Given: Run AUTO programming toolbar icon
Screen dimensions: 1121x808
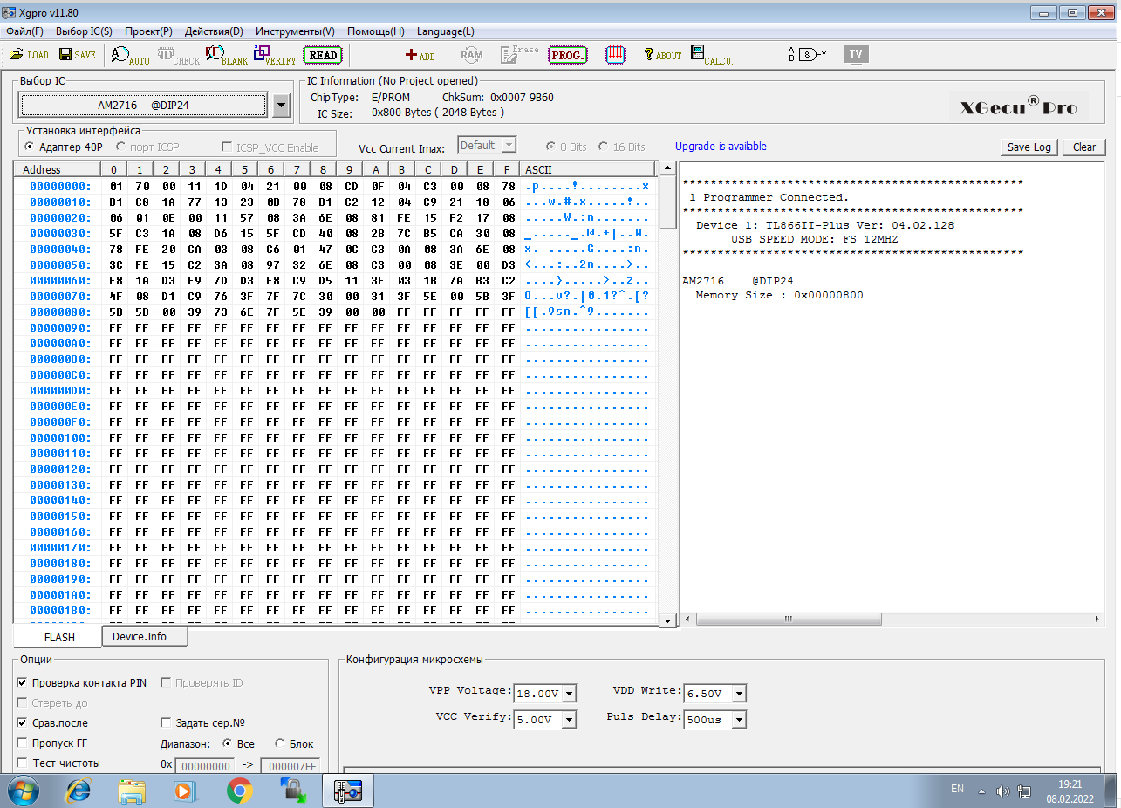Looking at the screenshot, I should (131, 55).
